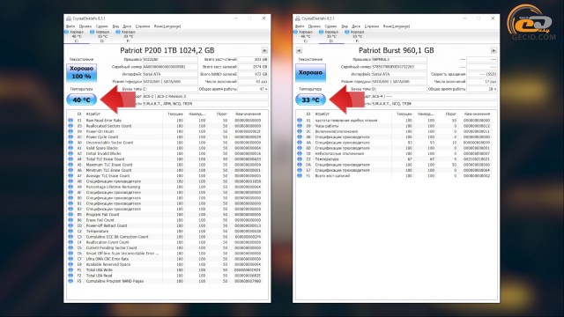564x317 pixels.
Task: Open Вид menu in Patriot P200 window
Action: pyautogui.click(x=115, y=26)
